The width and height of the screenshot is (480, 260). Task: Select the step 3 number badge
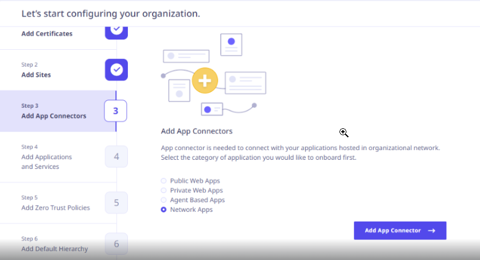(x=116, y=111)
